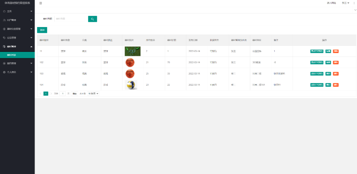
Task: Open the 10 条/页 page size dropdown
Action: [x=93, y=94]
